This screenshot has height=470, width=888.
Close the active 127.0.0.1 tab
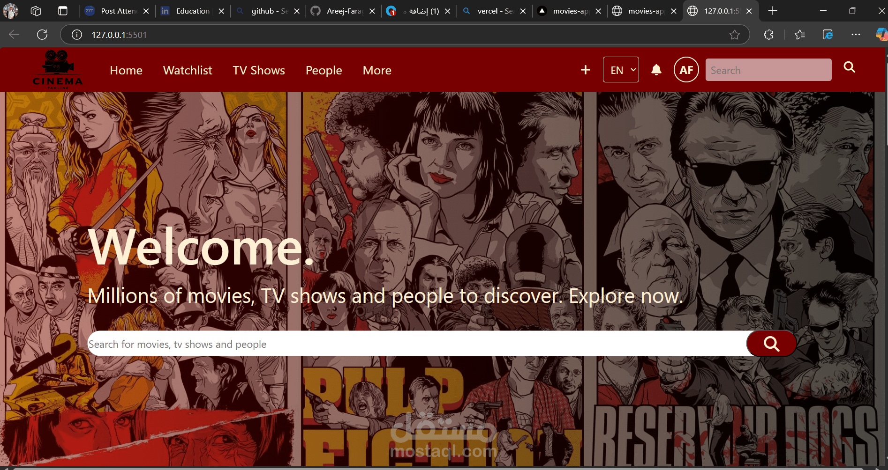click(749, 11)
